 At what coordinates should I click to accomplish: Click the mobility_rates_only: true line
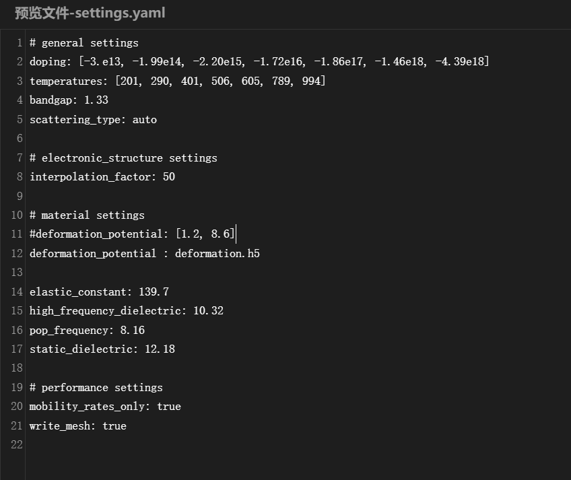point(105,407)
